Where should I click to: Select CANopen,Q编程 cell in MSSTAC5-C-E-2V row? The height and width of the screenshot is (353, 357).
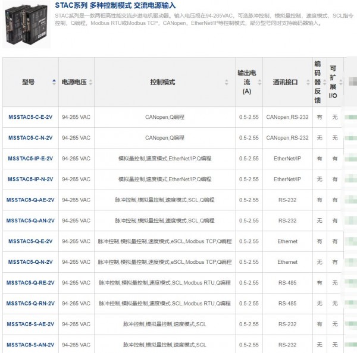[165, 117]
